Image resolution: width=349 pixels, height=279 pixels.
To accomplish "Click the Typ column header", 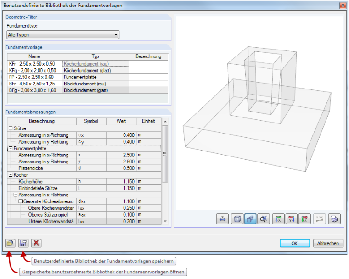I will [x=96, y=56].
